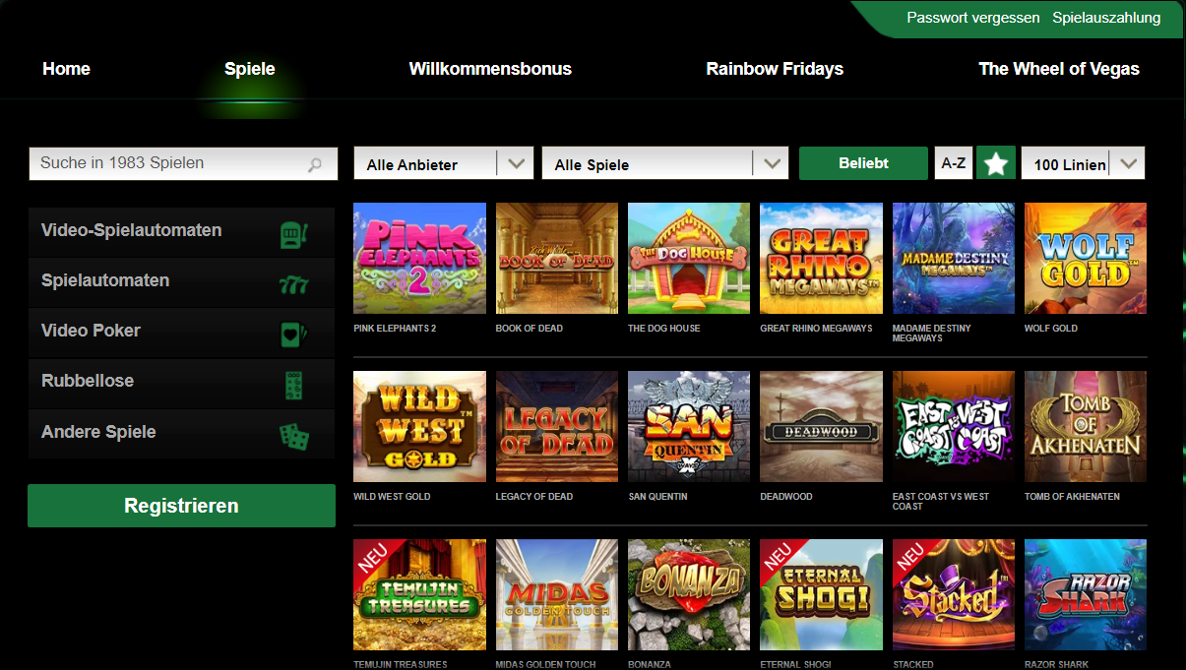Open East Coast vs West Coast thumbnail

(954, 426)
